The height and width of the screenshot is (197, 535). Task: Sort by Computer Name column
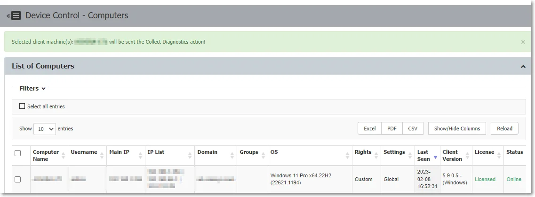tap(49, 156)
